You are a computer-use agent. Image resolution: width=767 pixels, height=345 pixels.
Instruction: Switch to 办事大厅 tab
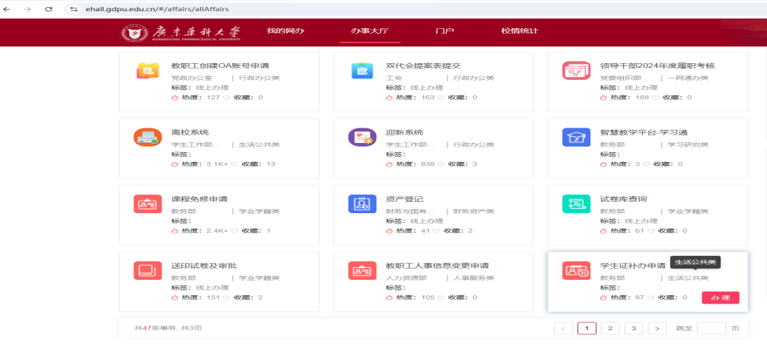click(370, 31)
